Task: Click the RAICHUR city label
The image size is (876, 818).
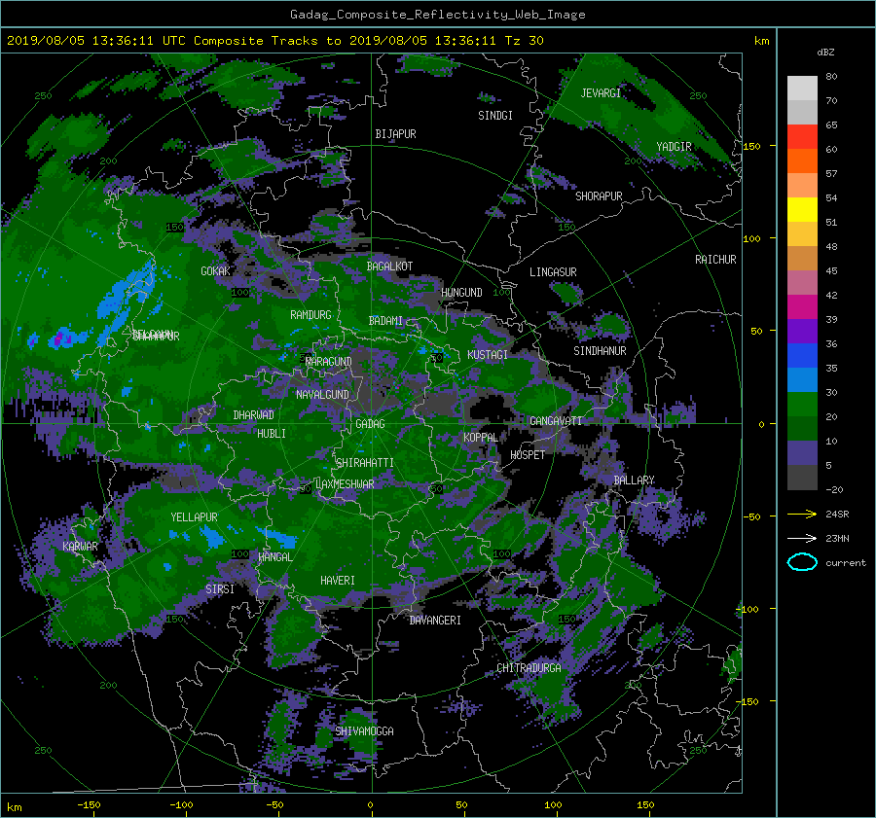Action: [715, 260]
